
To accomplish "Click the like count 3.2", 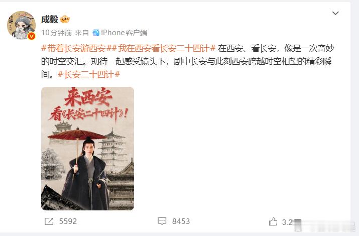I will (x=288, y=222).
